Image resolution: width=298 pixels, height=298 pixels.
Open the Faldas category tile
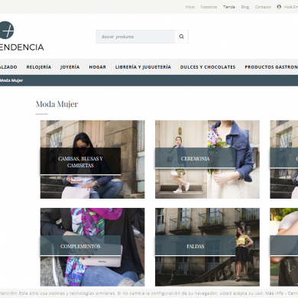(207, 247)
